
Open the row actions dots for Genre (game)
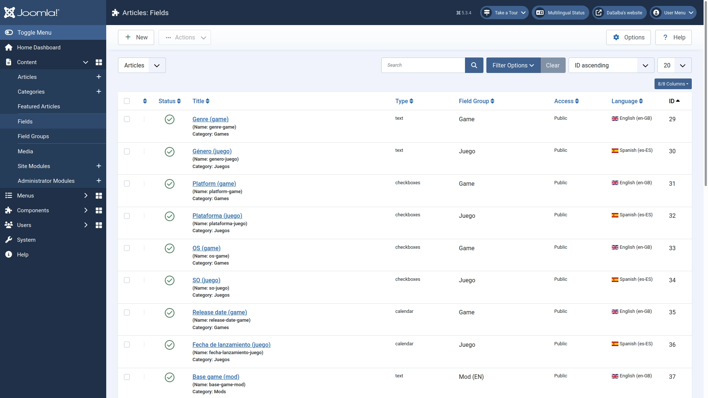click(x=144, y=119)
